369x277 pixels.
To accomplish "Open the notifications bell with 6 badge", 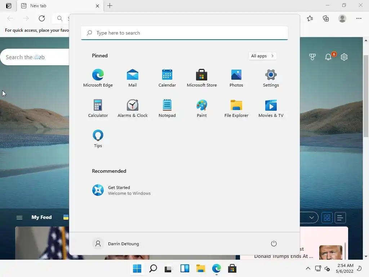I will click(x=329, y=57).
